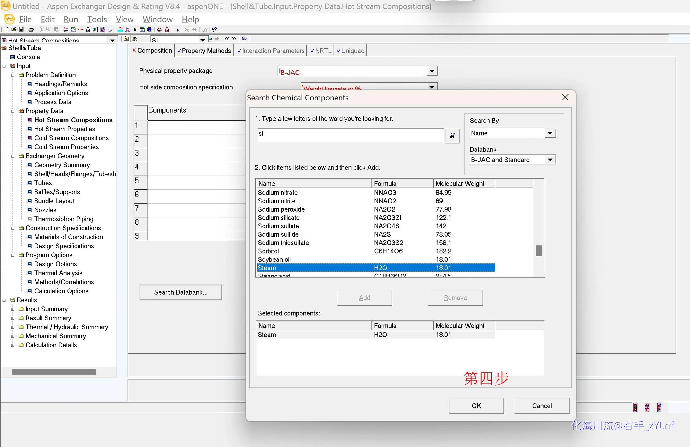Click the component list vertical scrollbar thumb
690x447 pixels.
pyautogui.click(x=539, y=251)
